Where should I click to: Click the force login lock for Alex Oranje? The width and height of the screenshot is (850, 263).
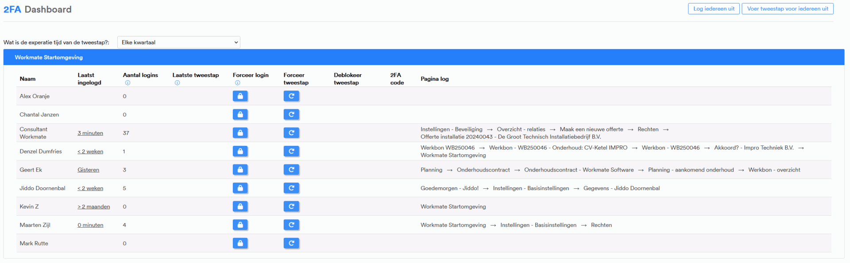[240, 96]
